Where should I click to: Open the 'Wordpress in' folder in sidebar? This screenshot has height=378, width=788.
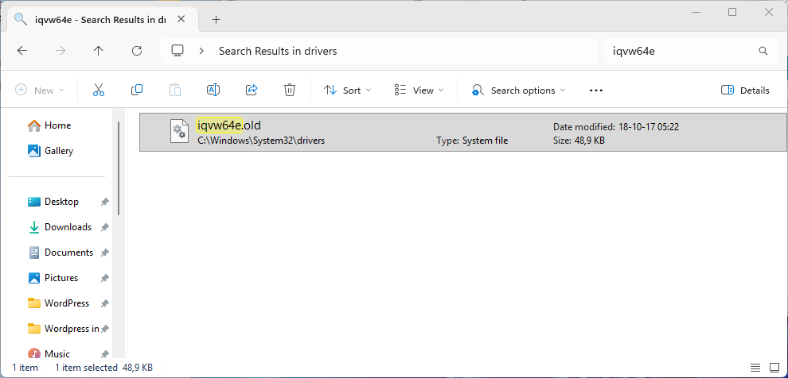click(x=72, y=329)
